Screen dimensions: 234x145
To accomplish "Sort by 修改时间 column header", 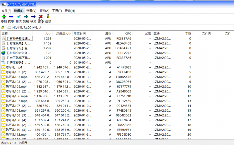I will [x=80, y=34].
